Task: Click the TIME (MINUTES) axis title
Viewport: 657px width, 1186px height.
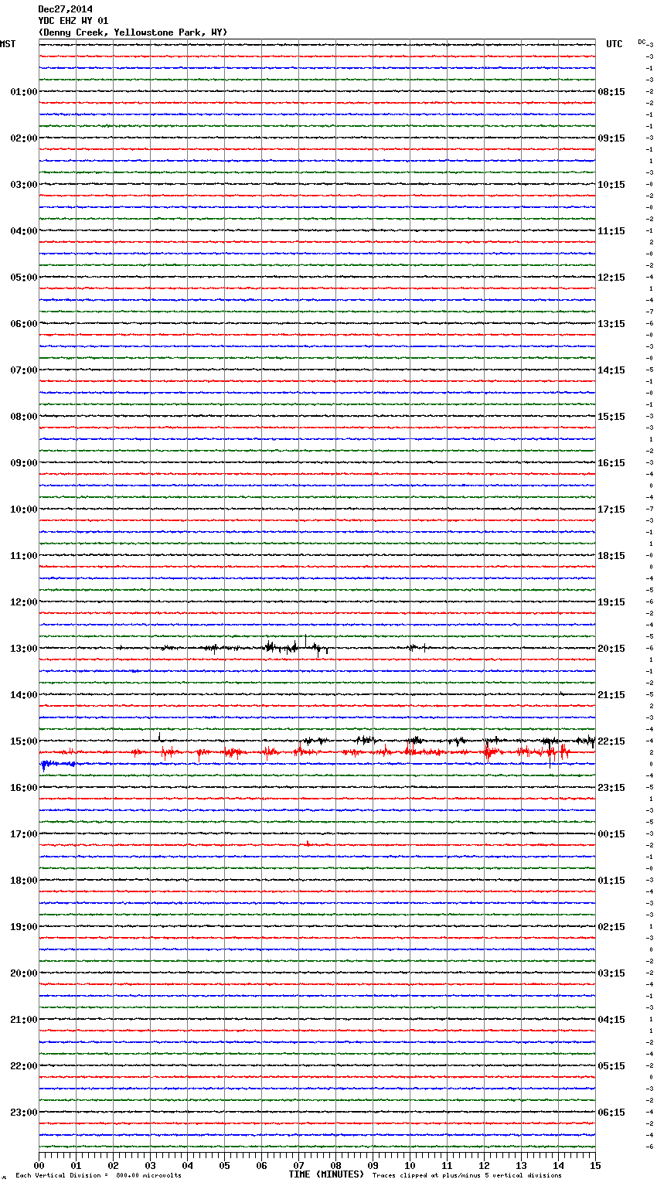Action: [326, 1174]
